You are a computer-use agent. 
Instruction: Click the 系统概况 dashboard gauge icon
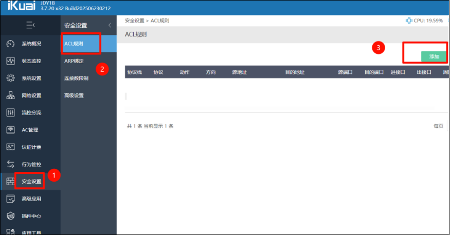(x=11, y=44)
